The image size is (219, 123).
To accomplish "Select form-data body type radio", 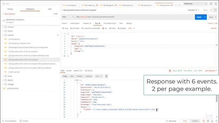I will [71, 28].
